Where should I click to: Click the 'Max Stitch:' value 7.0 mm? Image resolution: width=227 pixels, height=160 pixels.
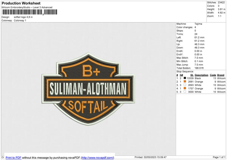(x=199, y=58)
